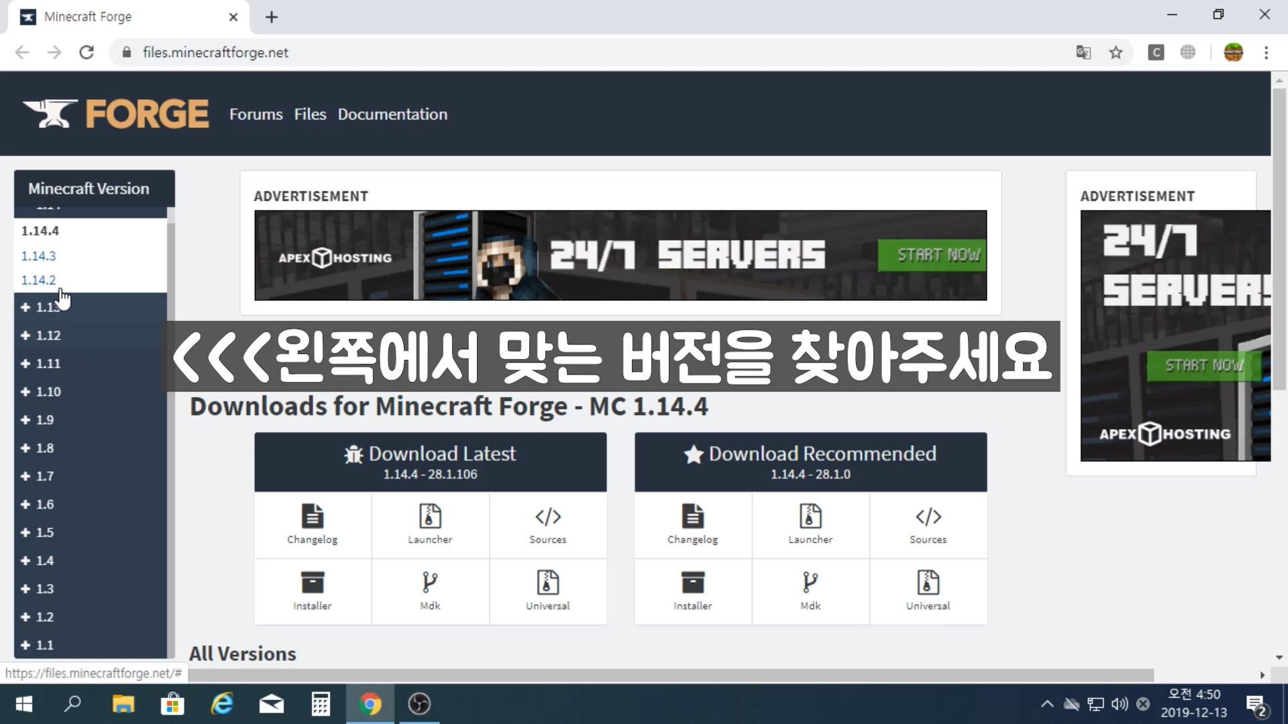
Task: Open a new browser tab
Action: pos(272,17)
